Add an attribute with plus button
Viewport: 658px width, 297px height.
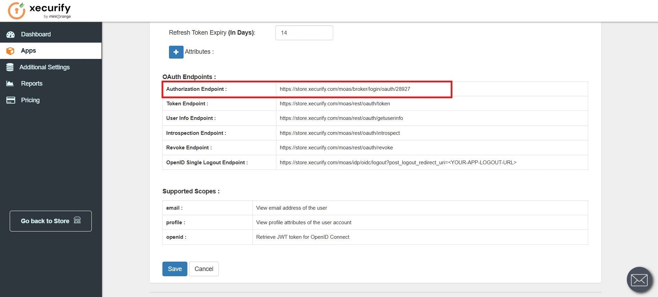click(x=176, y=52)
